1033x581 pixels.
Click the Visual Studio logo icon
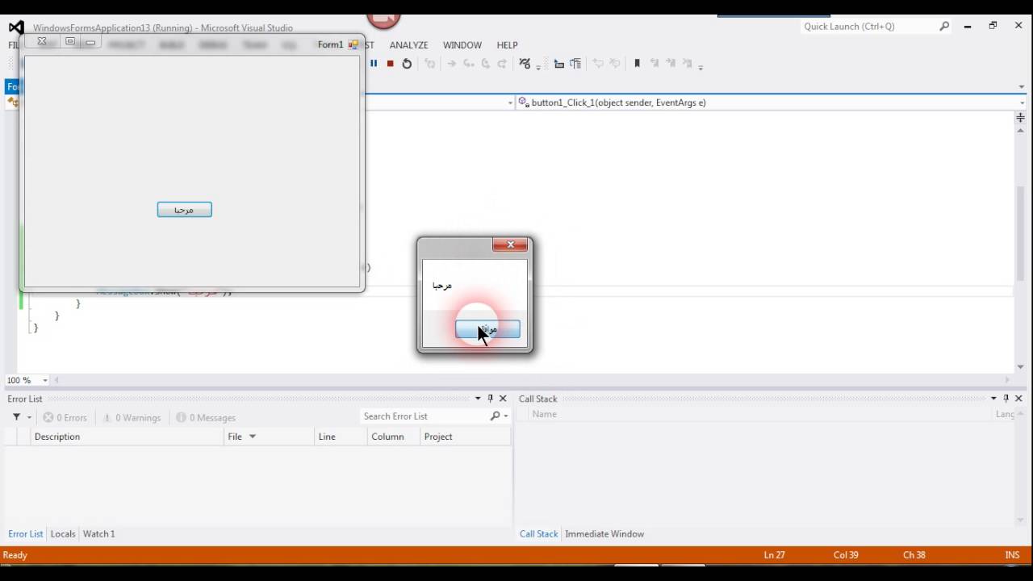[16, 27]
